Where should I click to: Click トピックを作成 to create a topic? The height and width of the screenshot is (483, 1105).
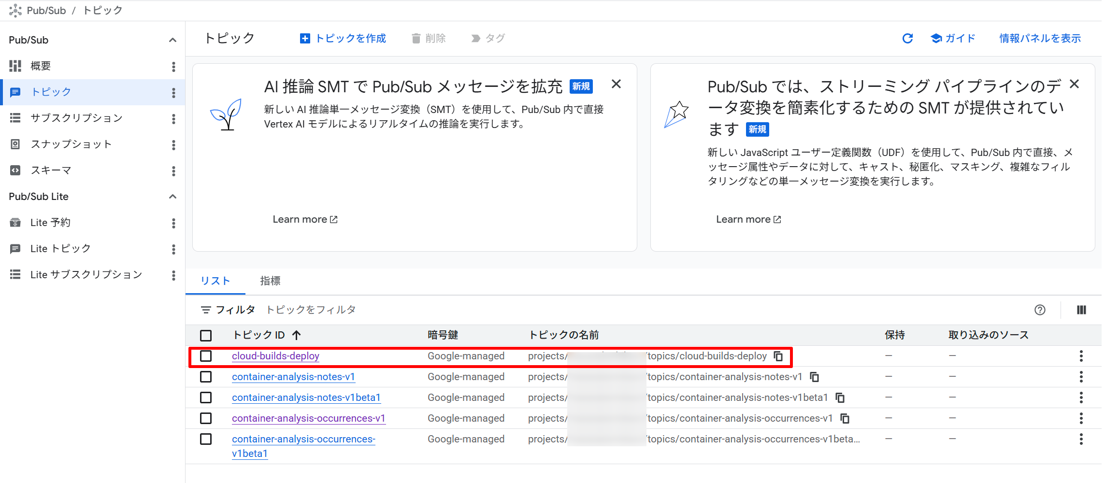(343, 39)
